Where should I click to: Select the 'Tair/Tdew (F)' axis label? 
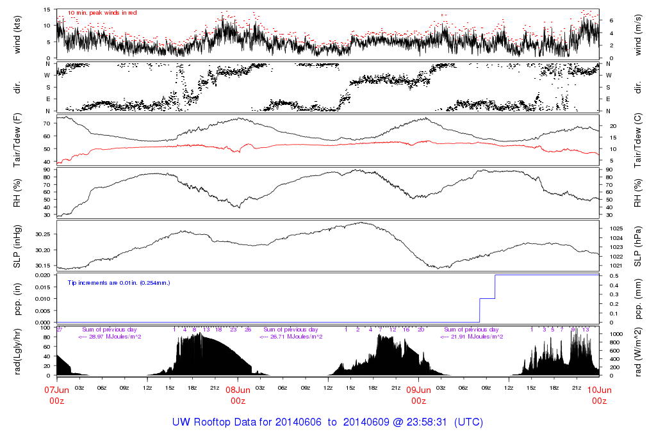click(18, 140)
